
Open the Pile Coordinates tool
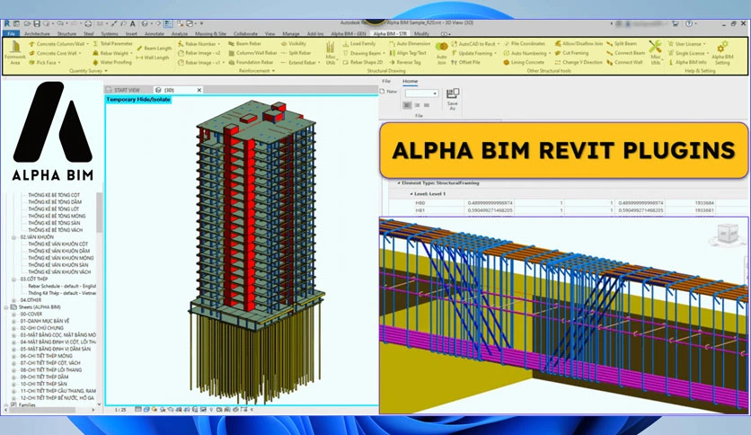pyautogui.click(x=524, y=44)
